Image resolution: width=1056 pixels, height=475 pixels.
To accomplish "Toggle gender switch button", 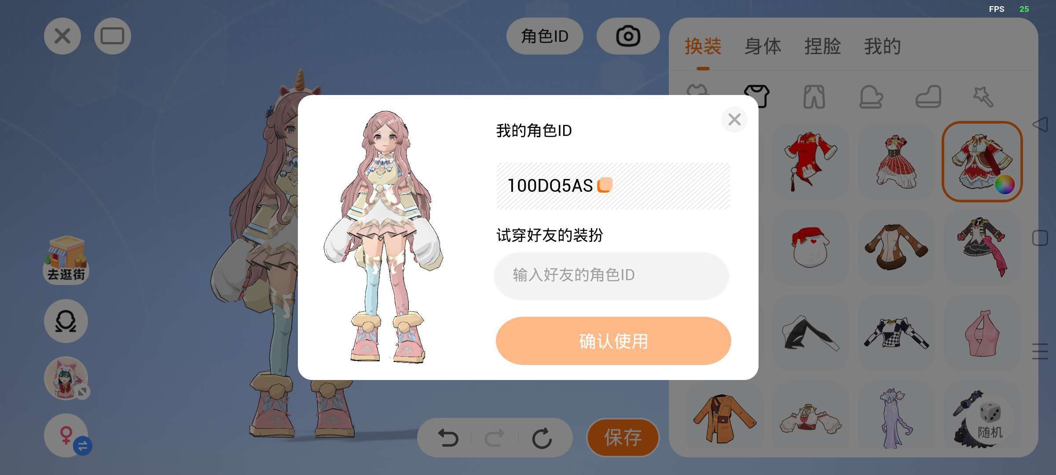I will point(67,435).
